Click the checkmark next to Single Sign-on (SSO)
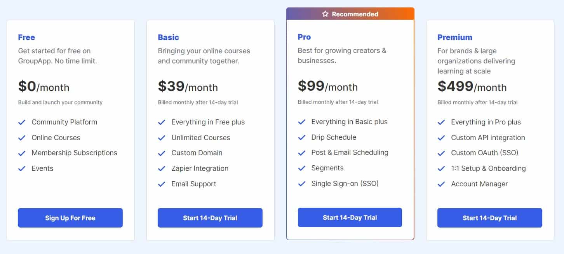564x254 pixels. 302,184
